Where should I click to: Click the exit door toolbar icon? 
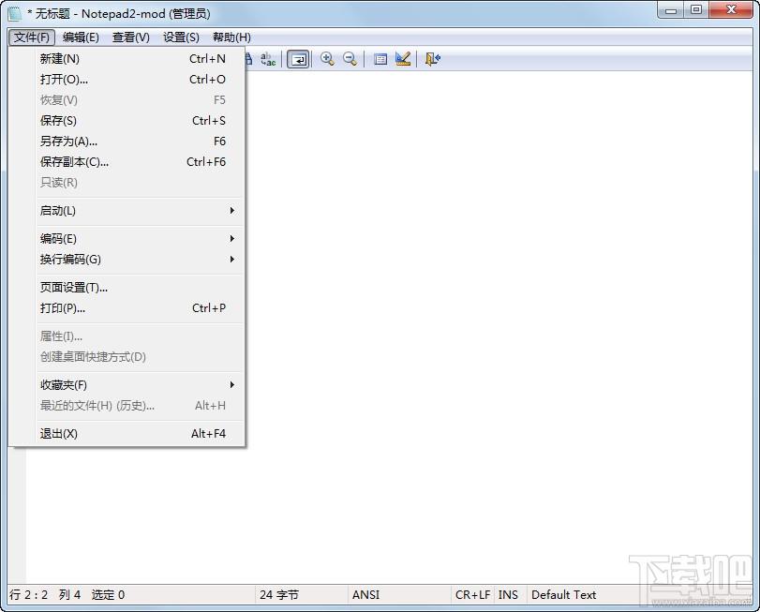point(432,59)
